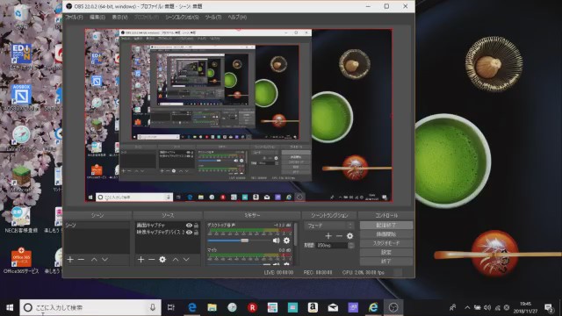Remove scene with minus icon in Scenes panel
This screenshot has width=562, height=316.
click(x=82, y=260)
